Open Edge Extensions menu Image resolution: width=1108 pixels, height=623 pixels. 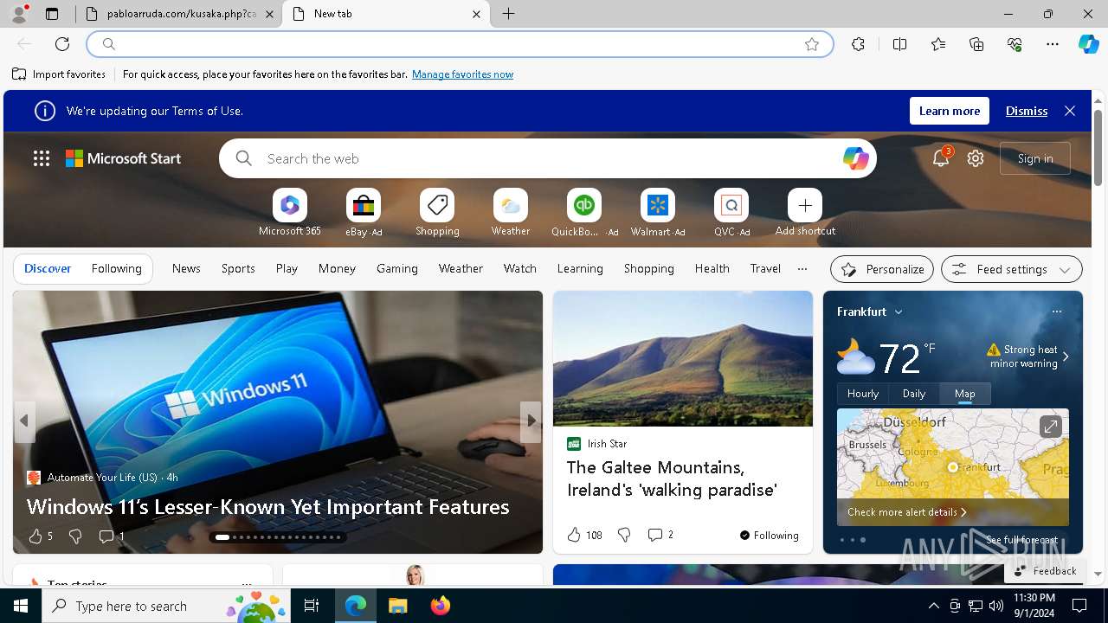(x=858, y=44)
